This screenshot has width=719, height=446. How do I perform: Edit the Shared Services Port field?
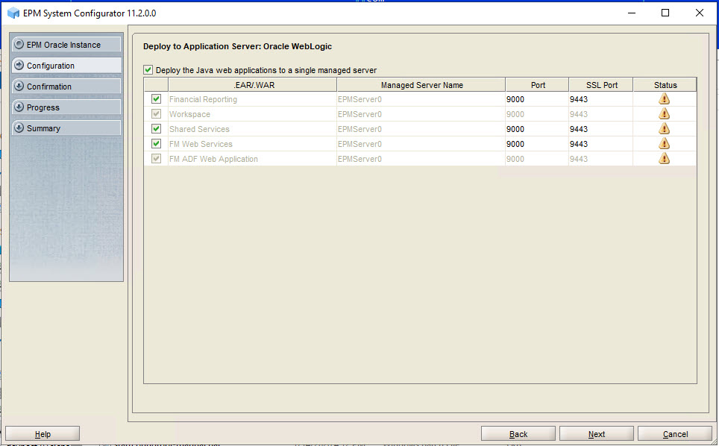(x=537, y=129)
